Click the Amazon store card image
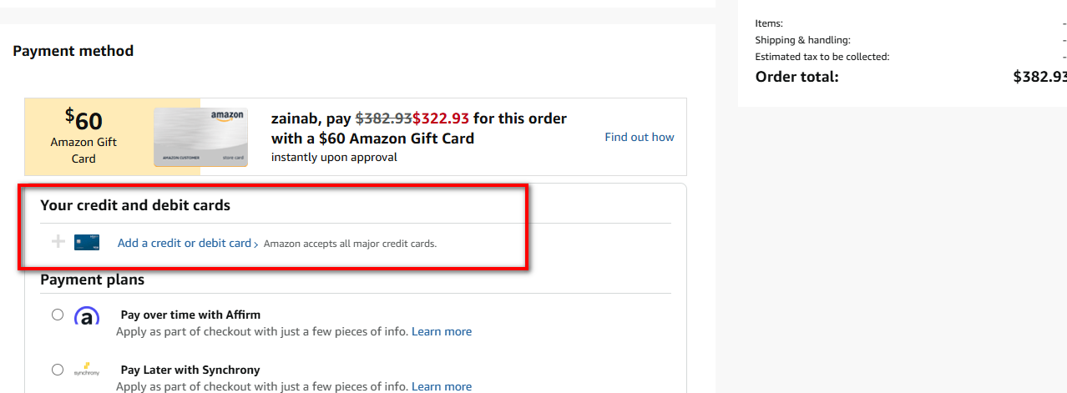Viewport: 1067px width, 393px height. click(200, 137)
